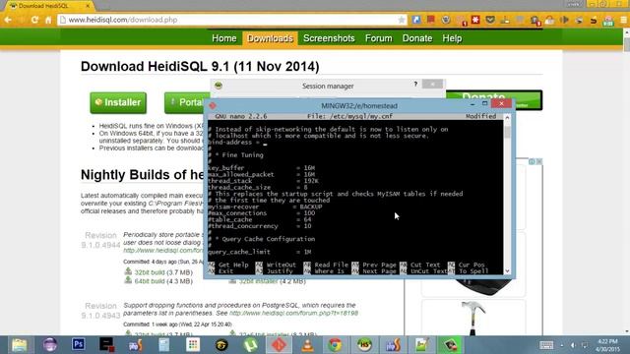Open the touch keyboard tray icon
Screen dimensions: 630x354
546,345
